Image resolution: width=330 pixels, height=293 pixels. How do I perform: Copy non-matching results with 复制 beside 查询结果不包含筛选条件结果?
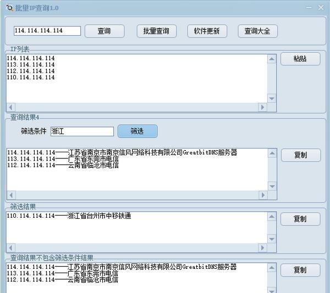pyautogui.click(x=300, y=270)
